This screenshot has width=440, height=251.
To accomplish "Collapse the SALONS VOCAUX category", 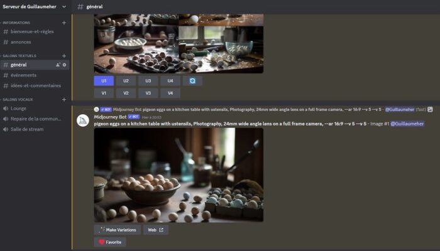I will pos(17,99).
